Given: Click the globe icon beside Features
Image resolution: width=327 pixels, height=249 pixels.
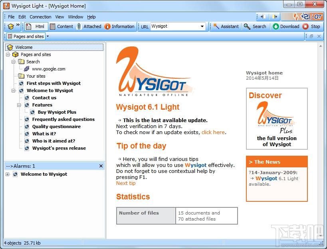Looking at the screenshot, I should click(27, 105).
